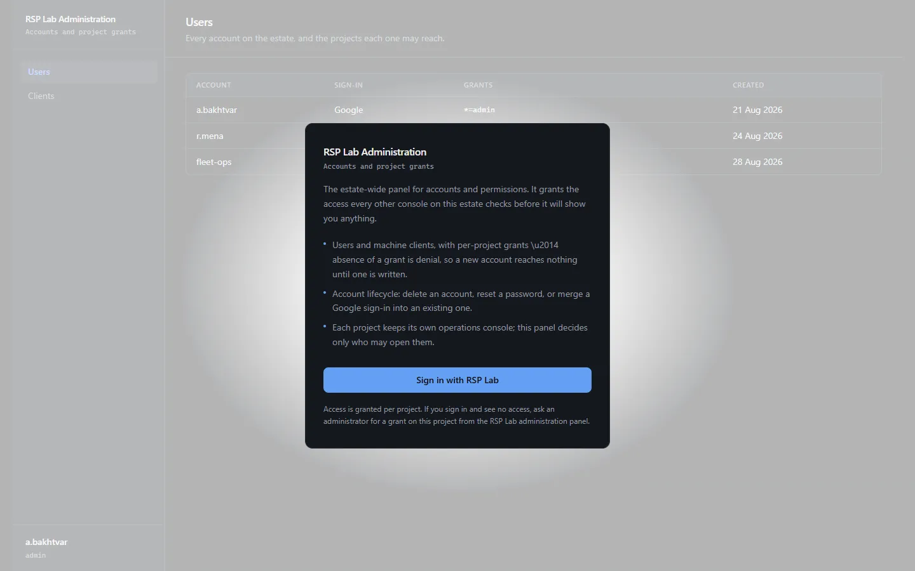
Task: Click the RSP Lab Administration dialog title
Action: tap(375, 152)
